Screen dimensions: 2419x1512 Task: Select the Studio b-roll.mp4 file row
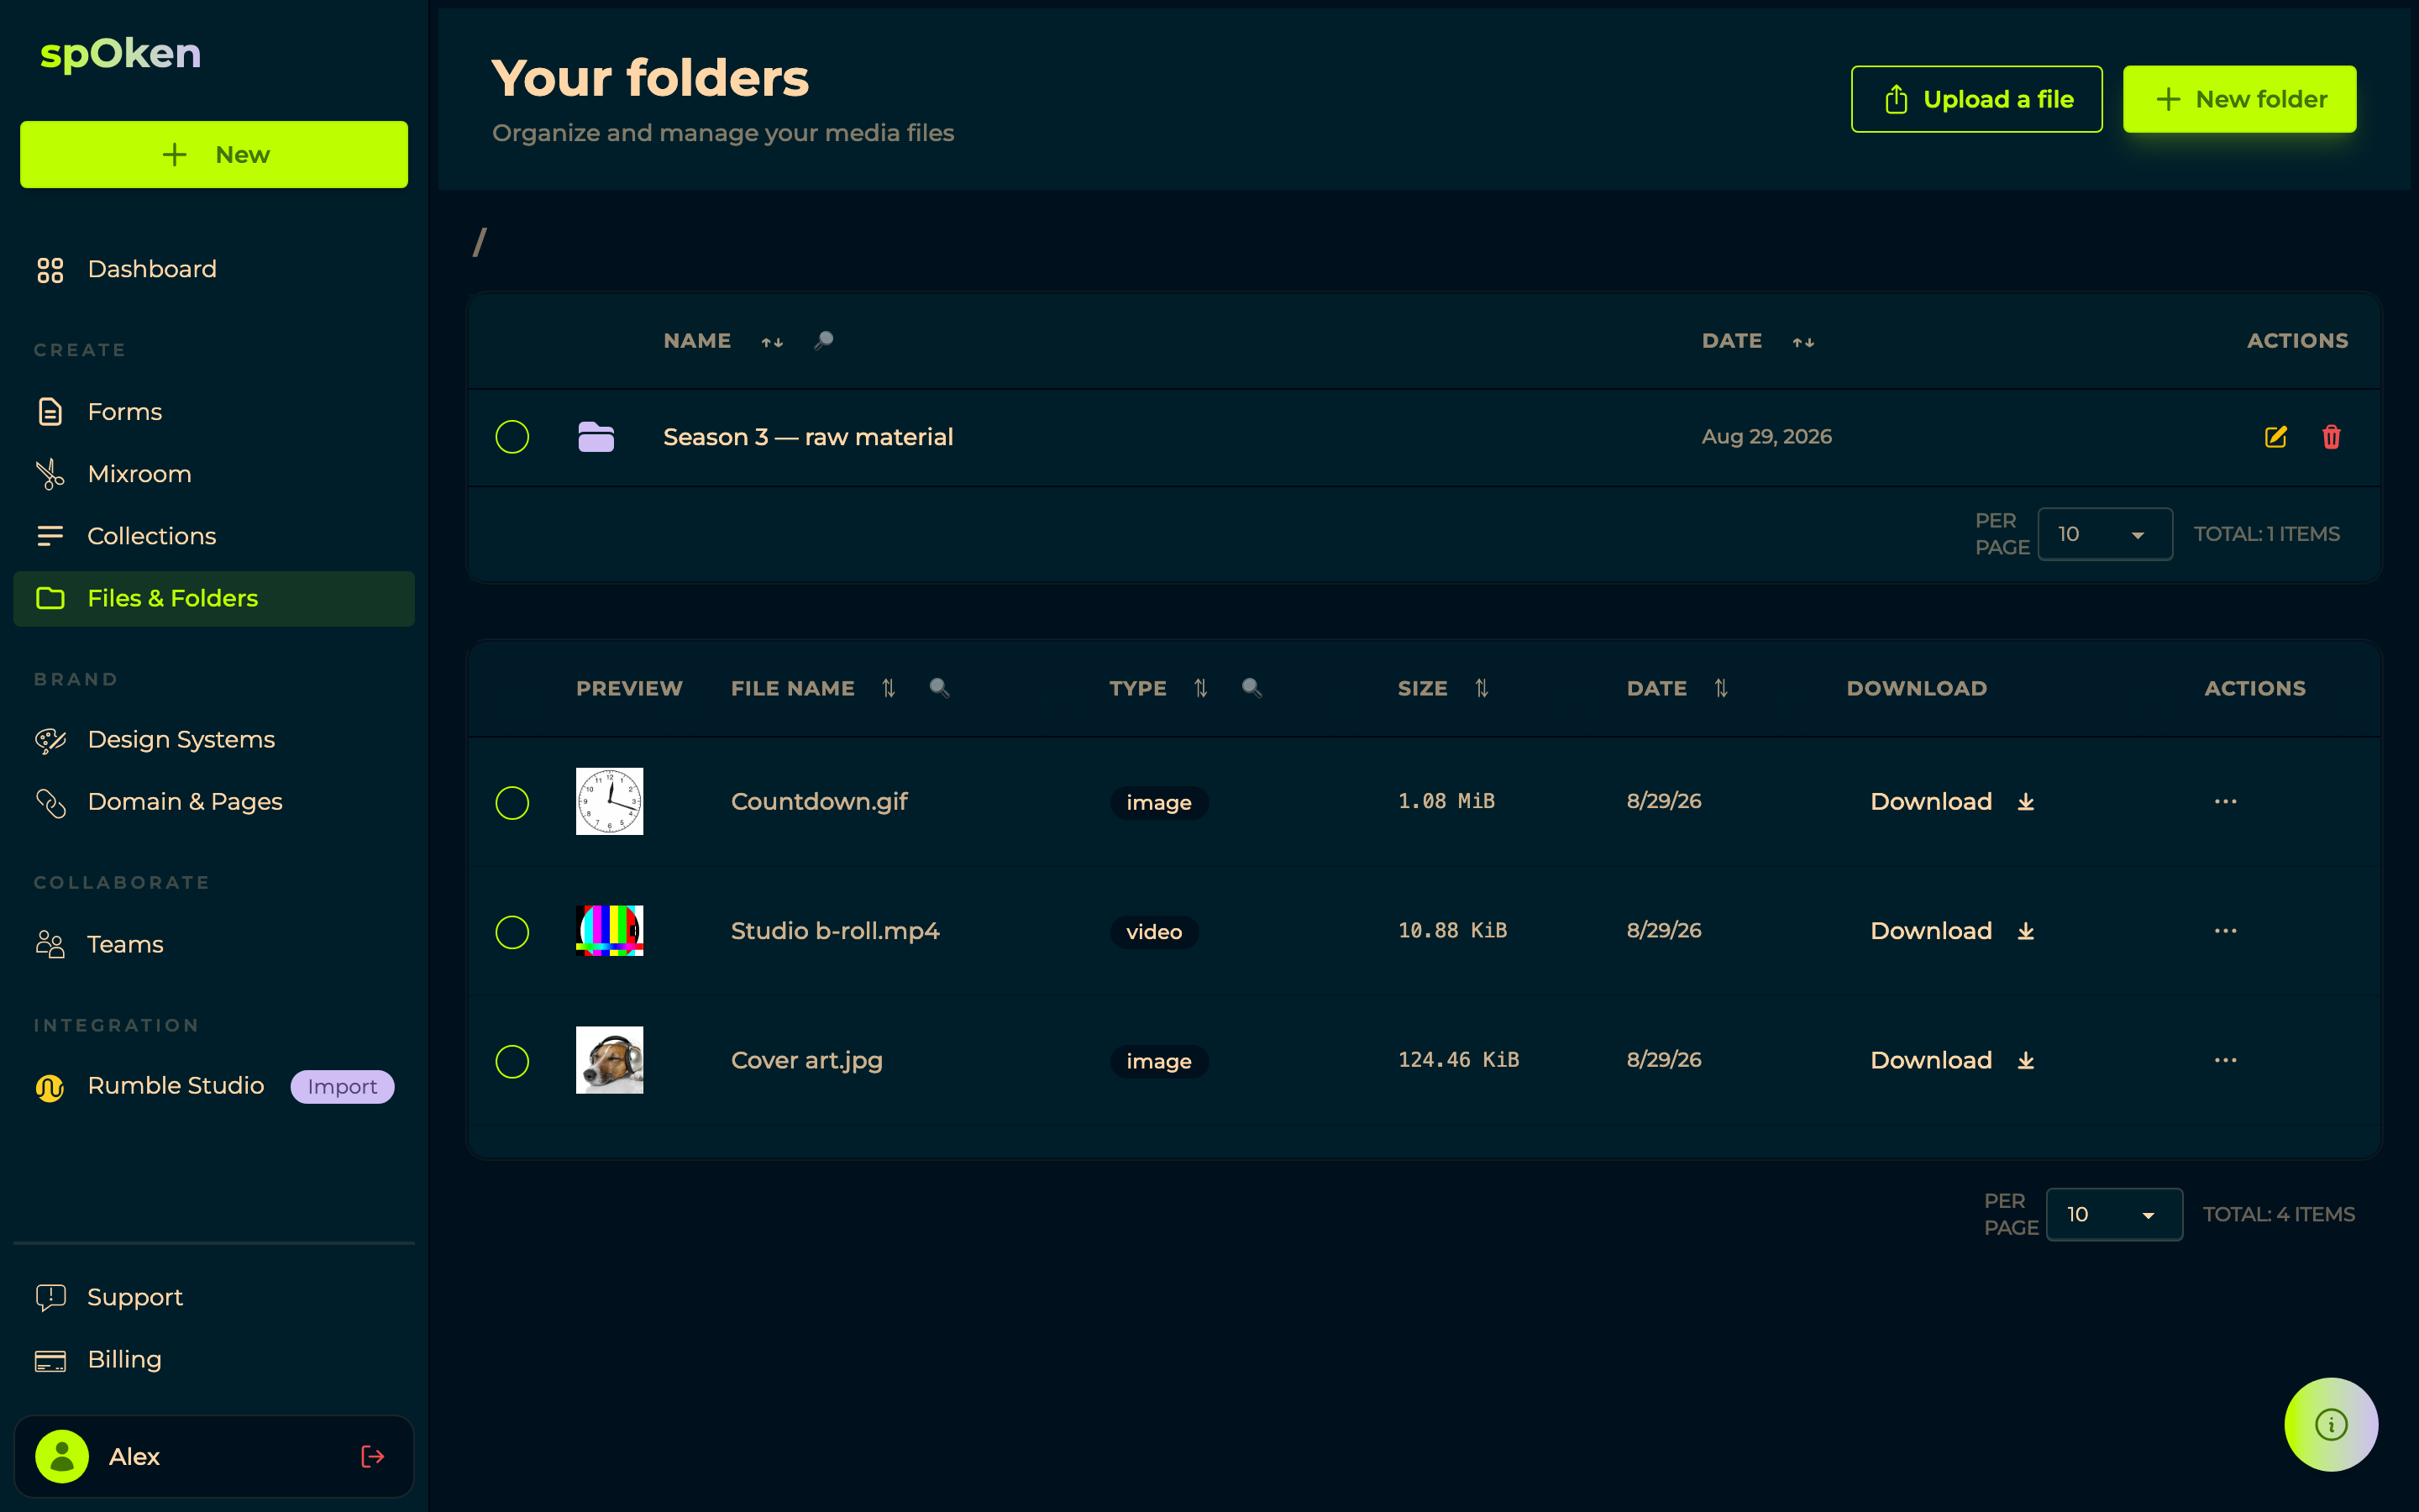click(x=512, y=932)
